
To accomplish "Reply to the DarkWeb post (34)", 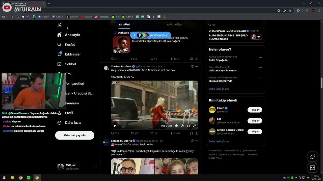I will (114, 59).
